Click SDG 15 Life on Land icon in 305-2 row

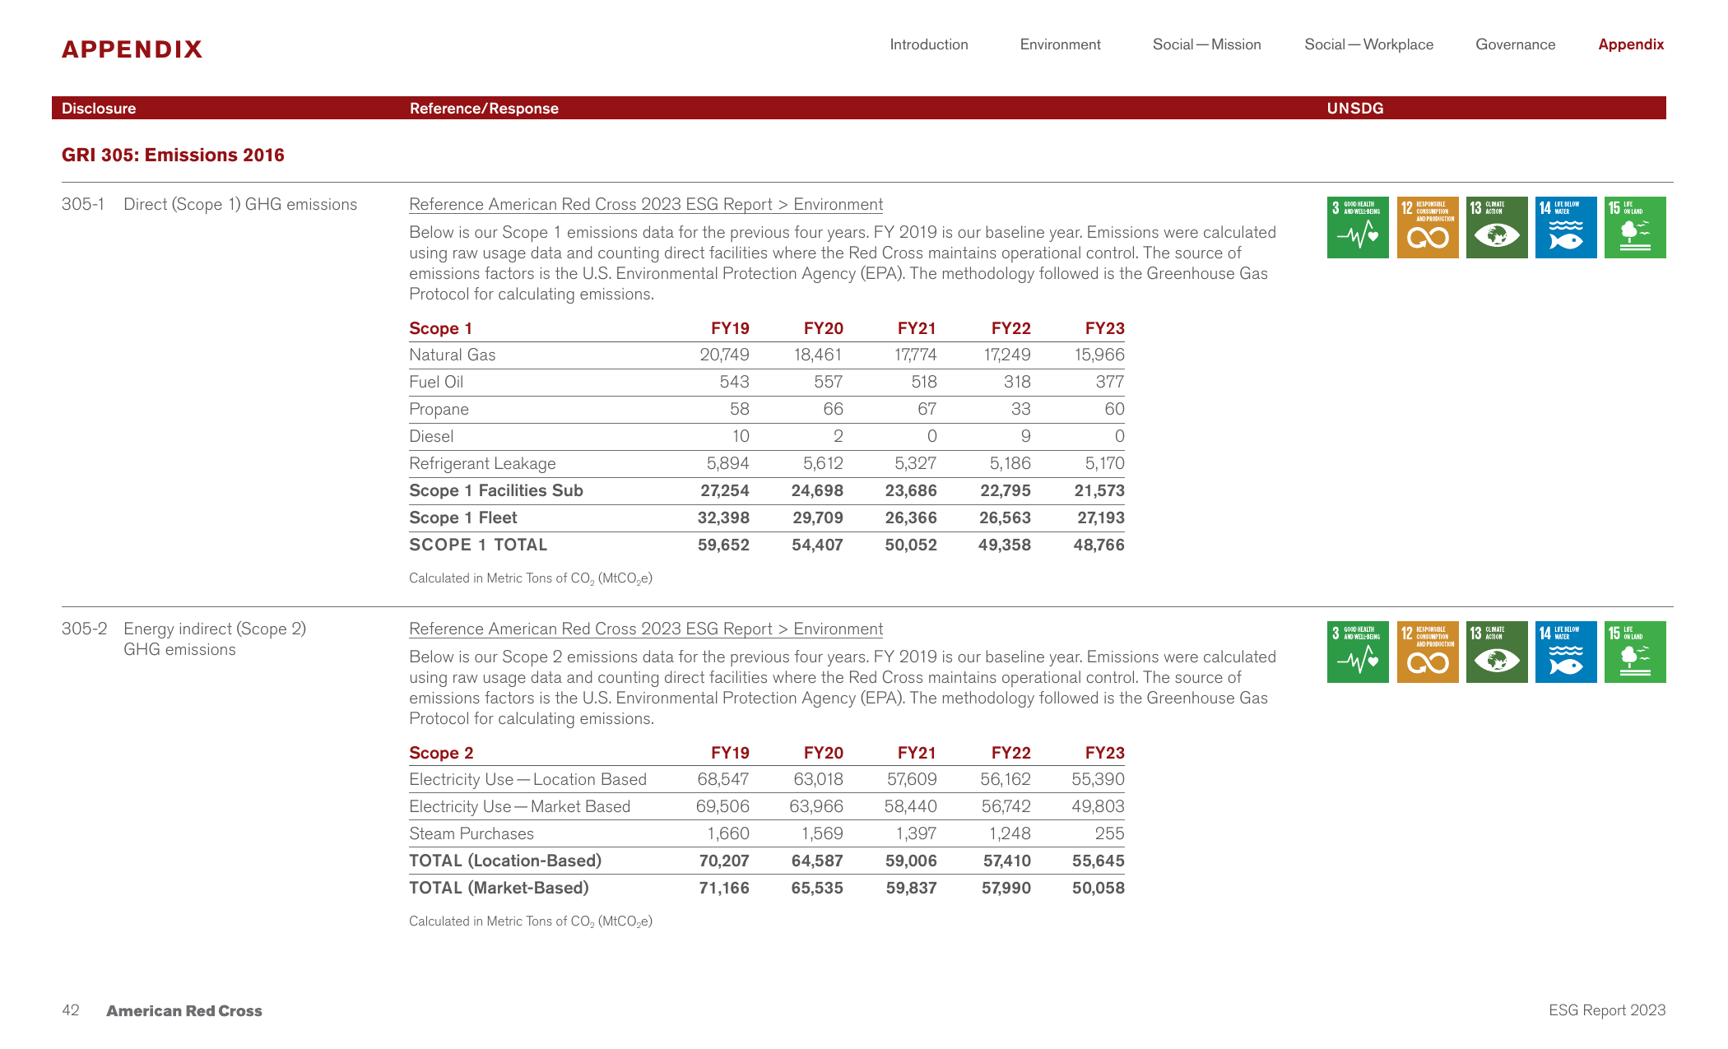coord(1635,652)
